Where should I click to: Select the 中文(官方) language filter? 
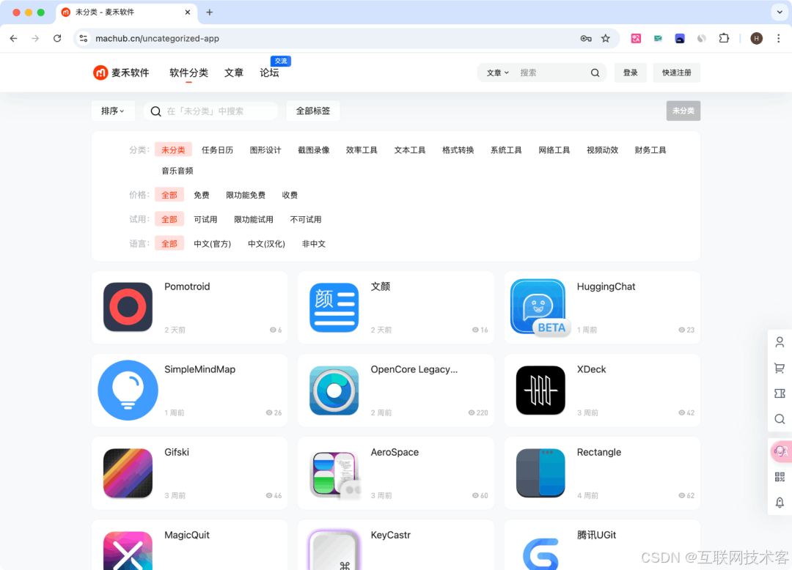[212, 244]
